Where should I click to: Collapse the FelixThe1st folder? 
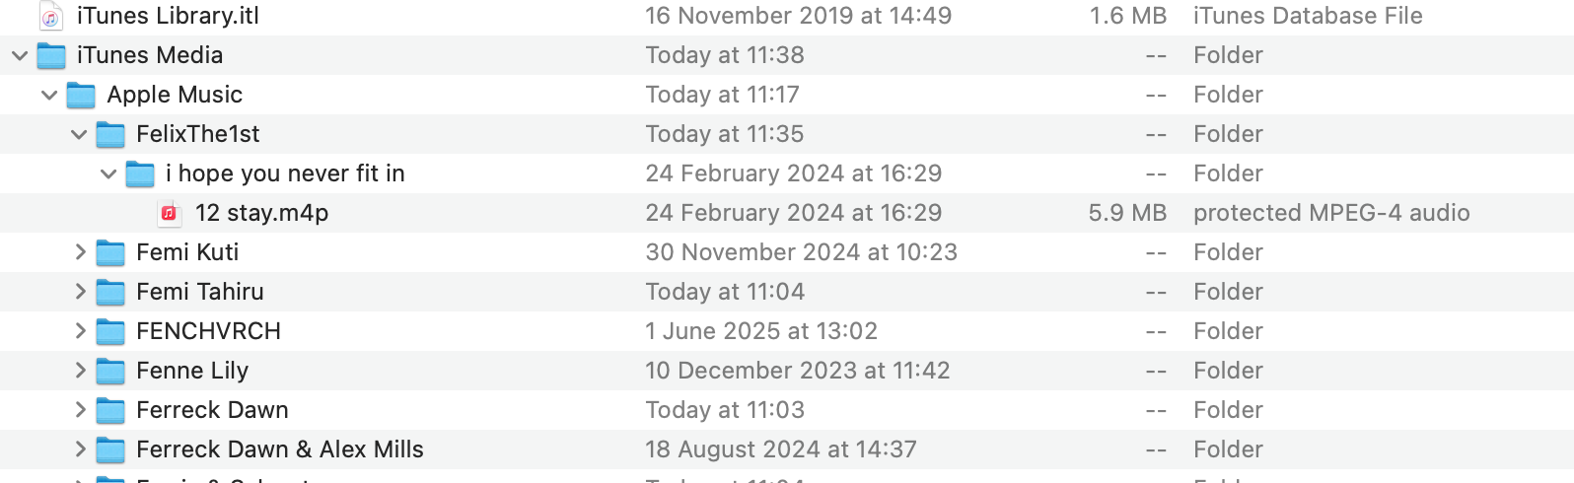79,134
